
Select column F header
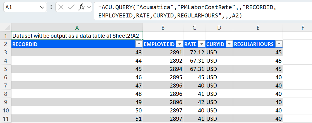pyautogui.click(x=303, y=28)
